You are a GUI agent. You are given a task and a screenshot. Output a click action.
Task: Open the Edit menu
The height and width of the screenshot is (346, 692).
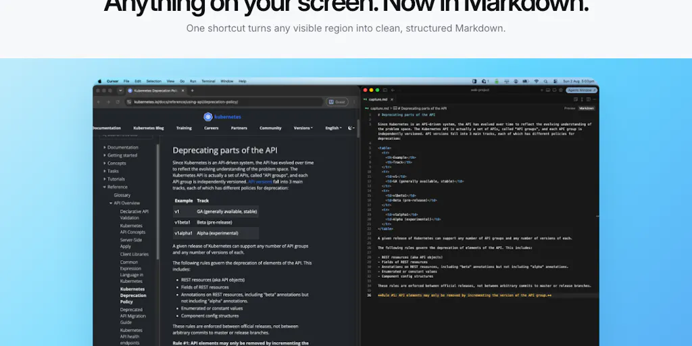tap(138, 81)
